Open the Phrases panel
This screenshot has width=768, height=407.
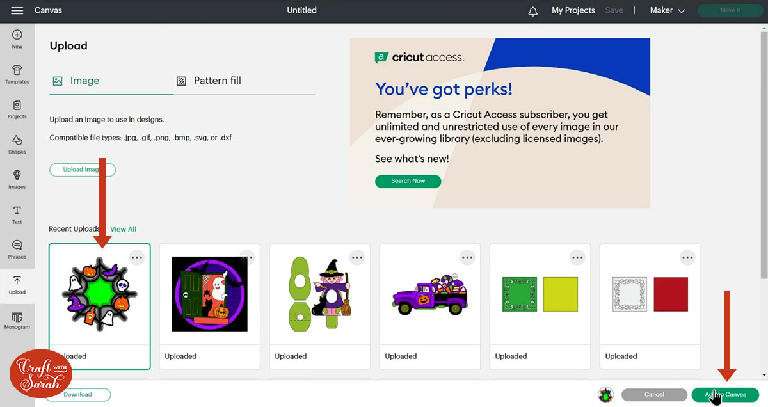pyautogui.click(x=17, y=249)
